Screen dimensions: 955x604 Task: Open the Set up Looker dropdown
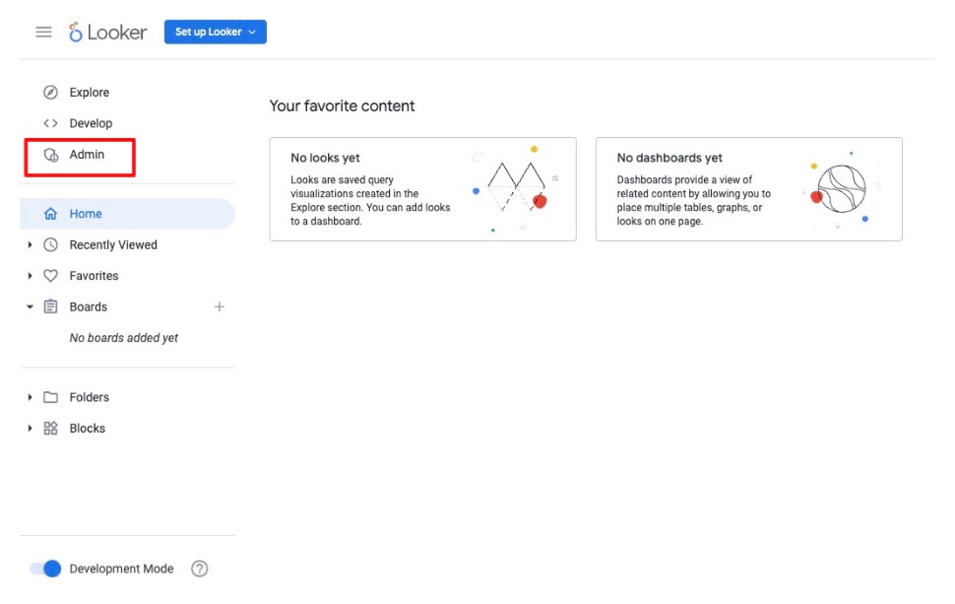215,32
